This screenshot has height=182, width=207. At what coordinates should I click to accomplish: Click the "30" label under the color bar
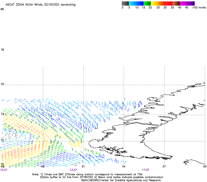(x=165, y=8)
